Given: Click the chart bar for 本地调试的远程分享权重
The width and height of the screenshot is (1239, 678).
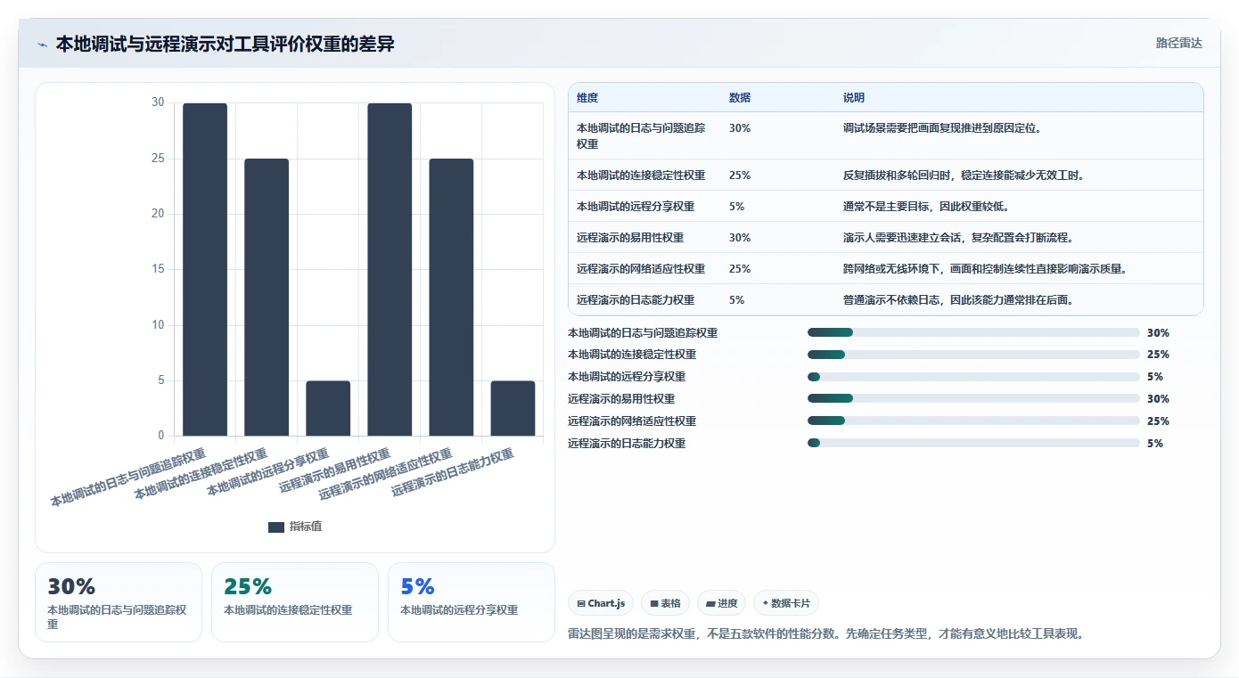Looking at the screenshot, I should pos(328,408).
